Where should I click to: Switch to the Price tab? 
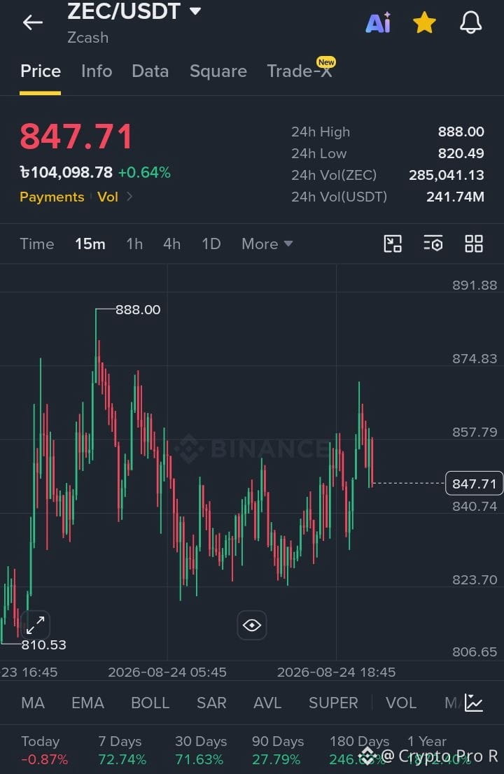[x=41, y=71]
